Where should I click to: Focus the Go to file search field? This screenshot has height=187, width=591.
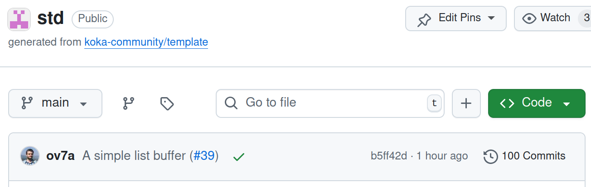point(330,103)
